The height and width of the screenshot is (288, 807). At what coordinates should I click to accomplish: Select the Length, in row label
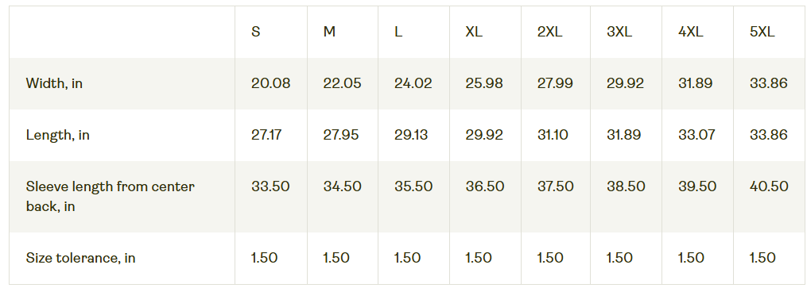57,135
